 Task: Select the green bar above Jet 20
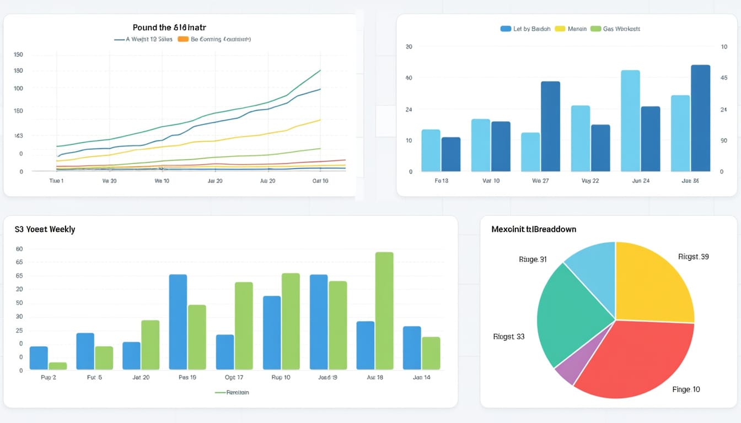[150, 345]
